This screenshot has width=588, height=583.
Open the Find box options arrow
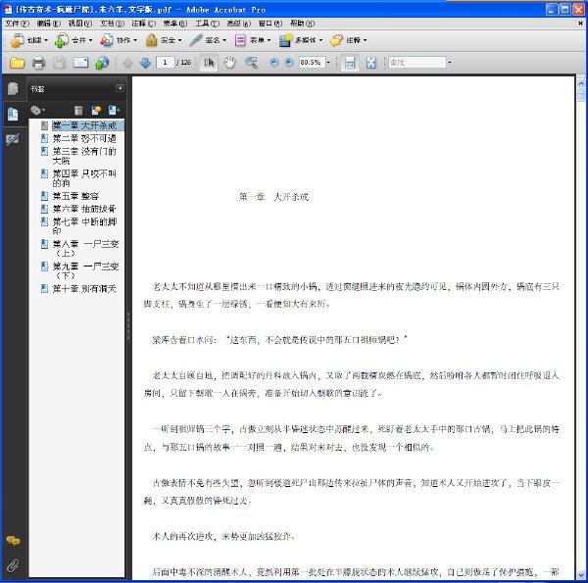click(450, 63)
